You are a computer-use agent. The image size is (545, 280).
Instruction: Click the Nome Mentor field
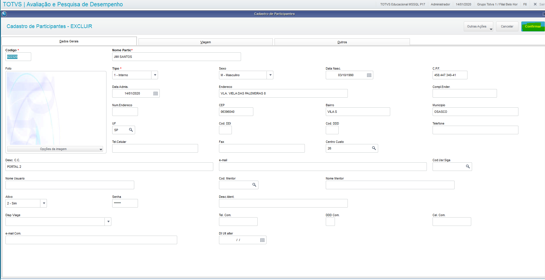[390, 185]
